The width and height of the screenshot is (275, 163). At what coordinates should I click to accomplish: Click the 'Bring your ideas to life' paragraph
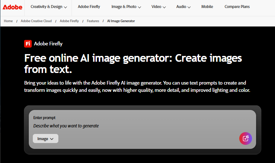[137, 86]
